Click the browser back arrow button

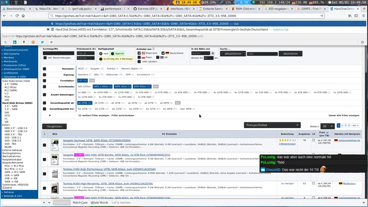(x=4, y=16)
